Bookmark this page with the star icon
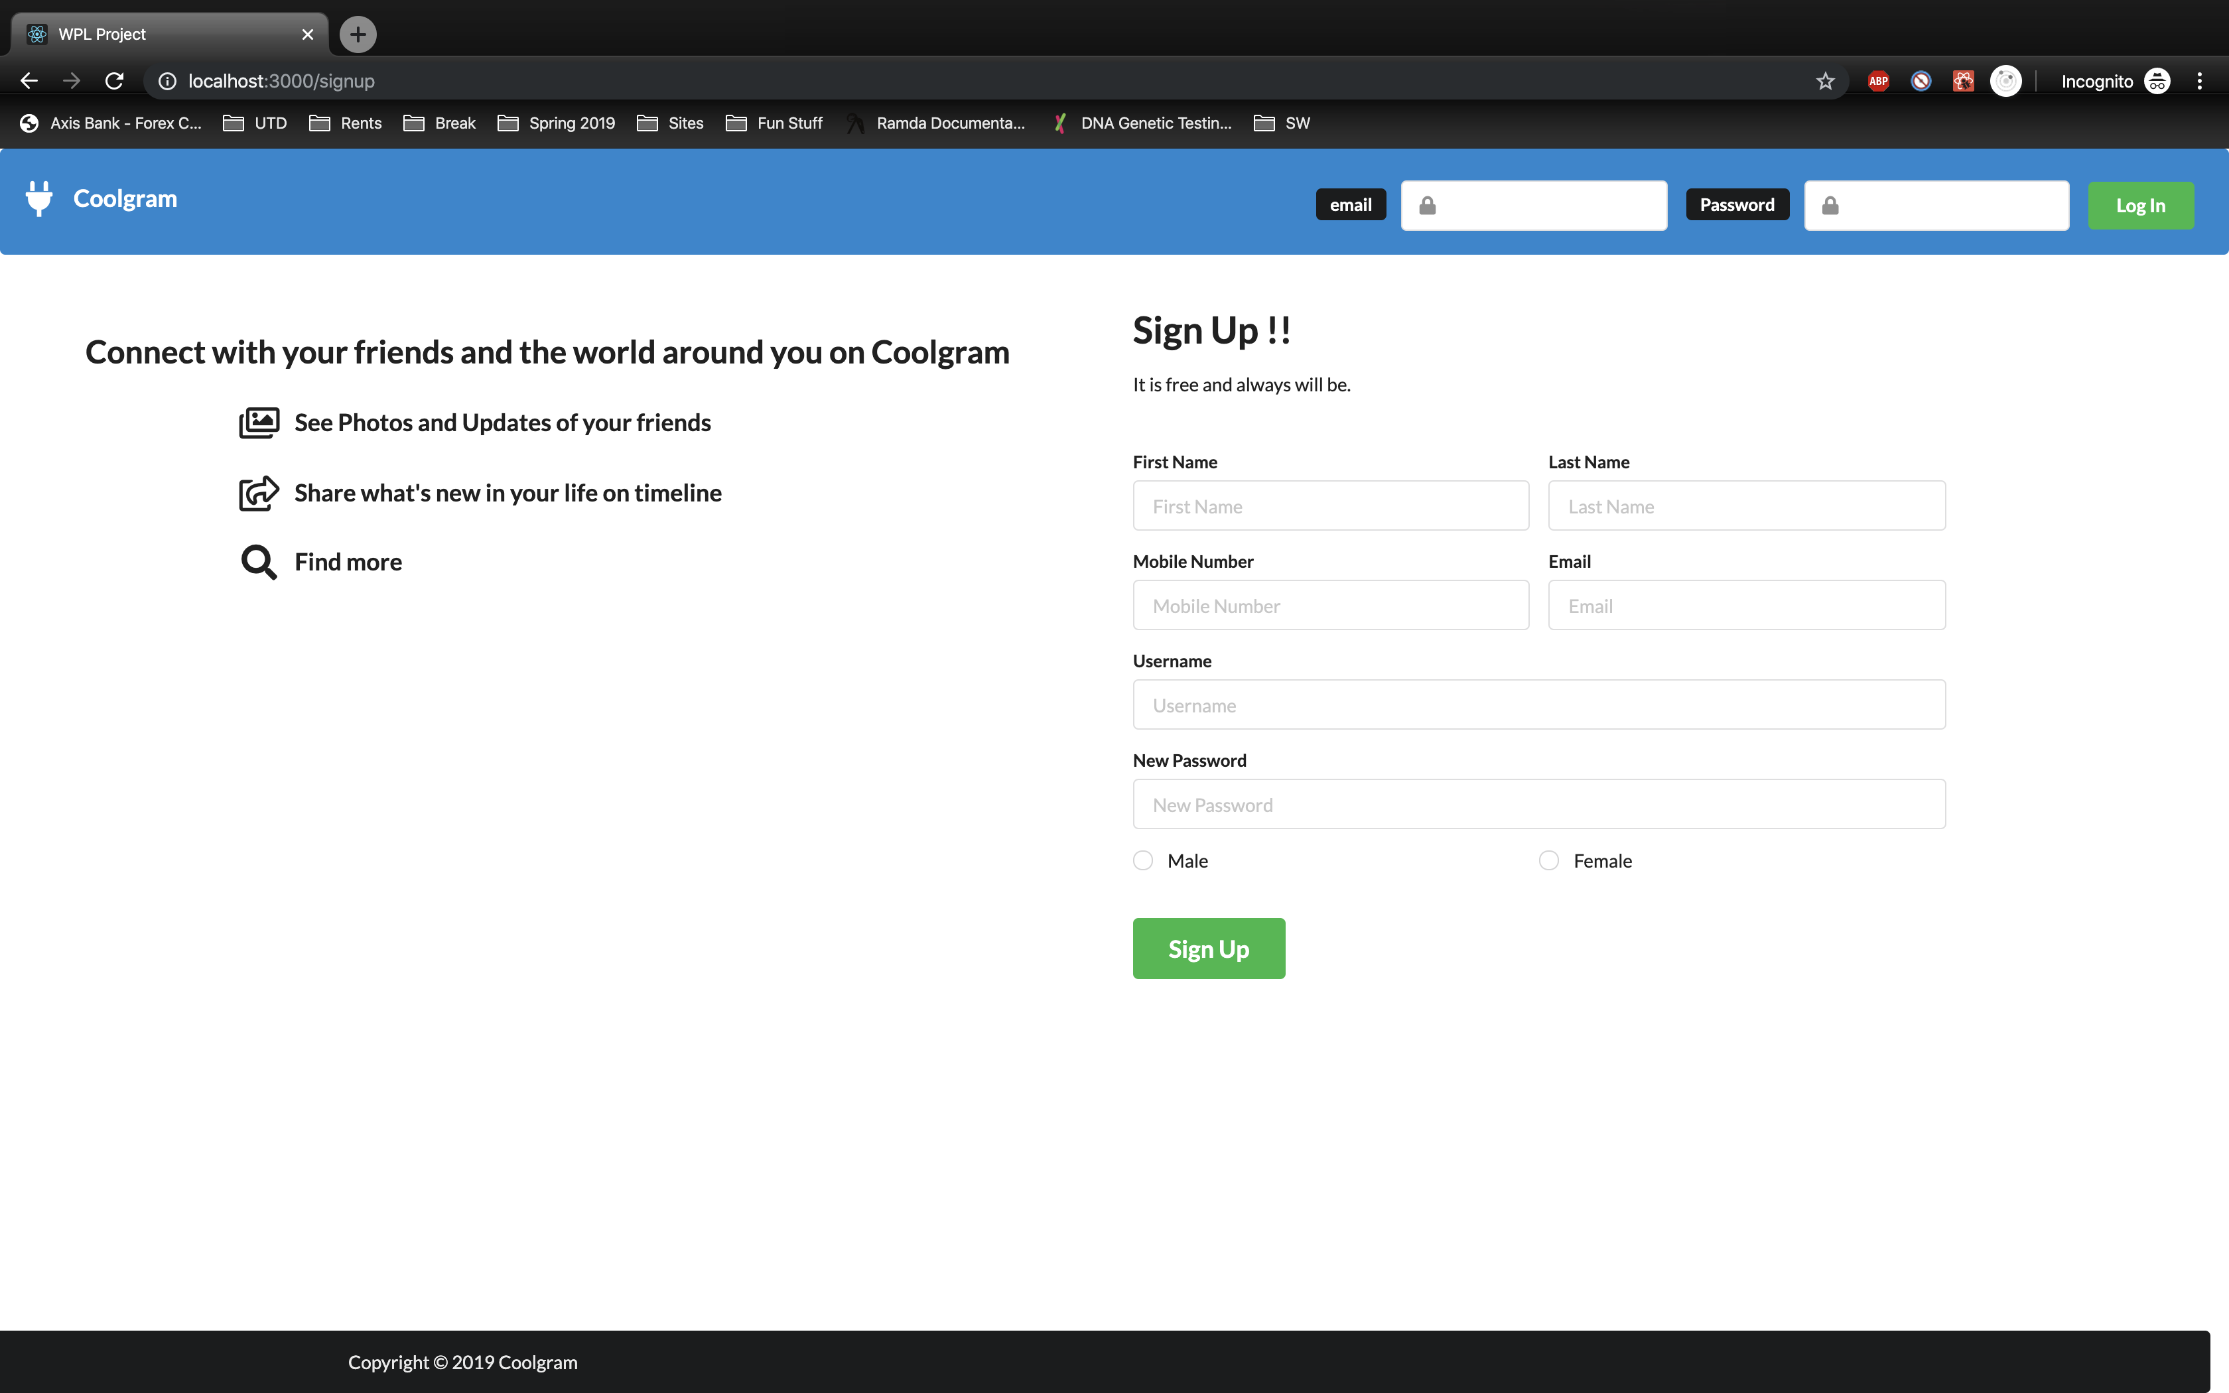2229x1393 pixels. tap(1824, 81)
